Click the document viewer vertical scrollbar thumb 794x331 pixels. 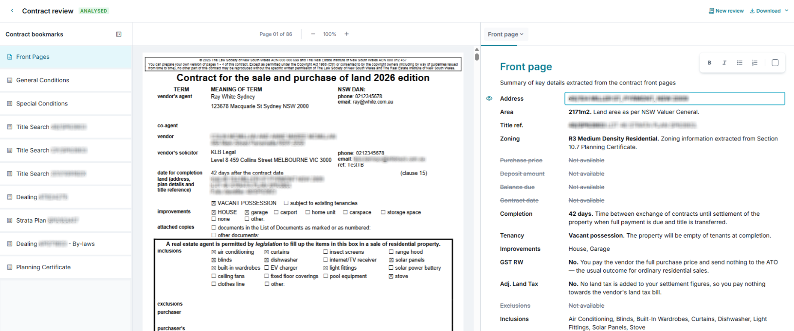(x=477, y=56)
